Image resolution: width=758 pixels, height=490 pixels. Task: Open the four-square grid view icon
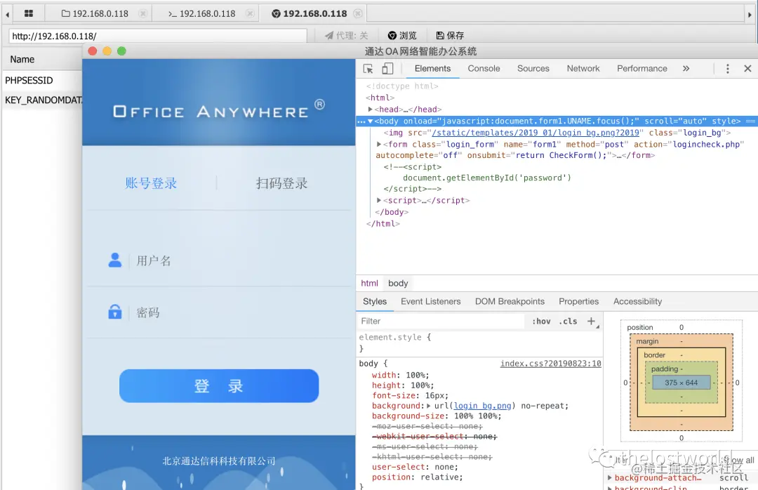click(x=29, y=13)
